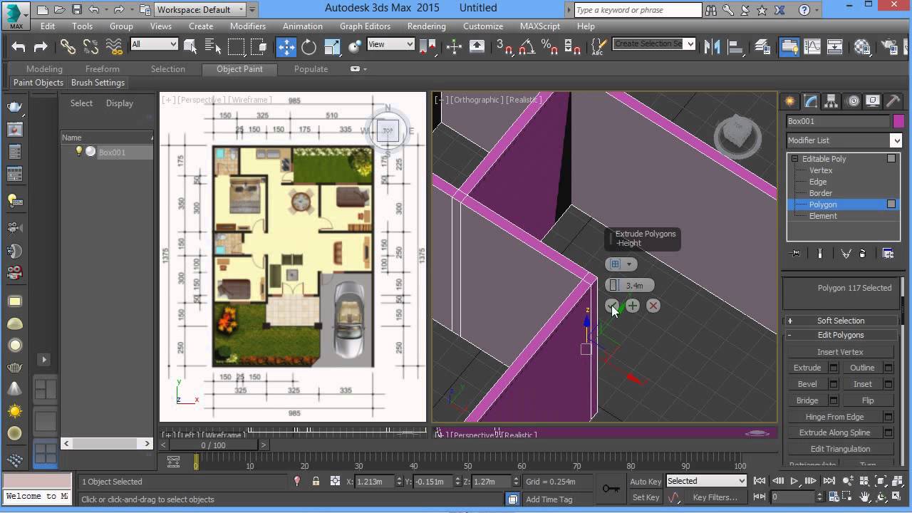This screenshot has width=912, height=513.
Task: Open the Help question mark icon
Action: (x=804, y=9)
